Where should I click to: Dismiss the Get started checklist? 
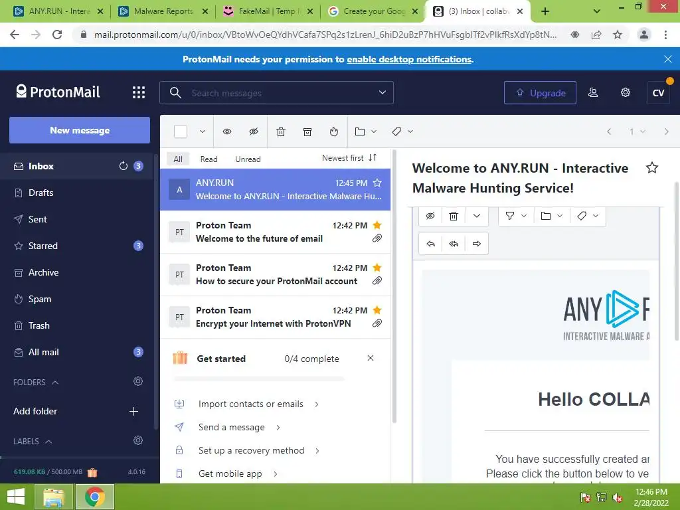pos(371,358)
